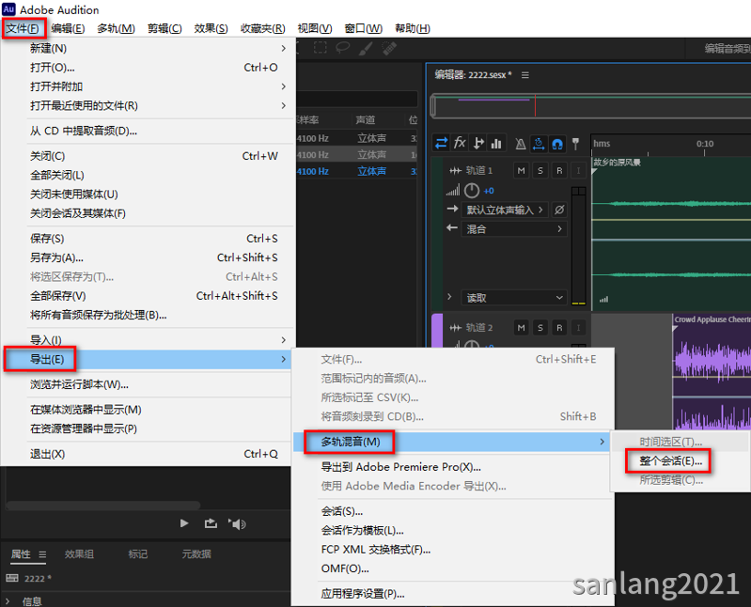751x607 pixels.
Task: Choose 导出到 Adobe Premiere Pro(X)...
Action: [453, 467]
